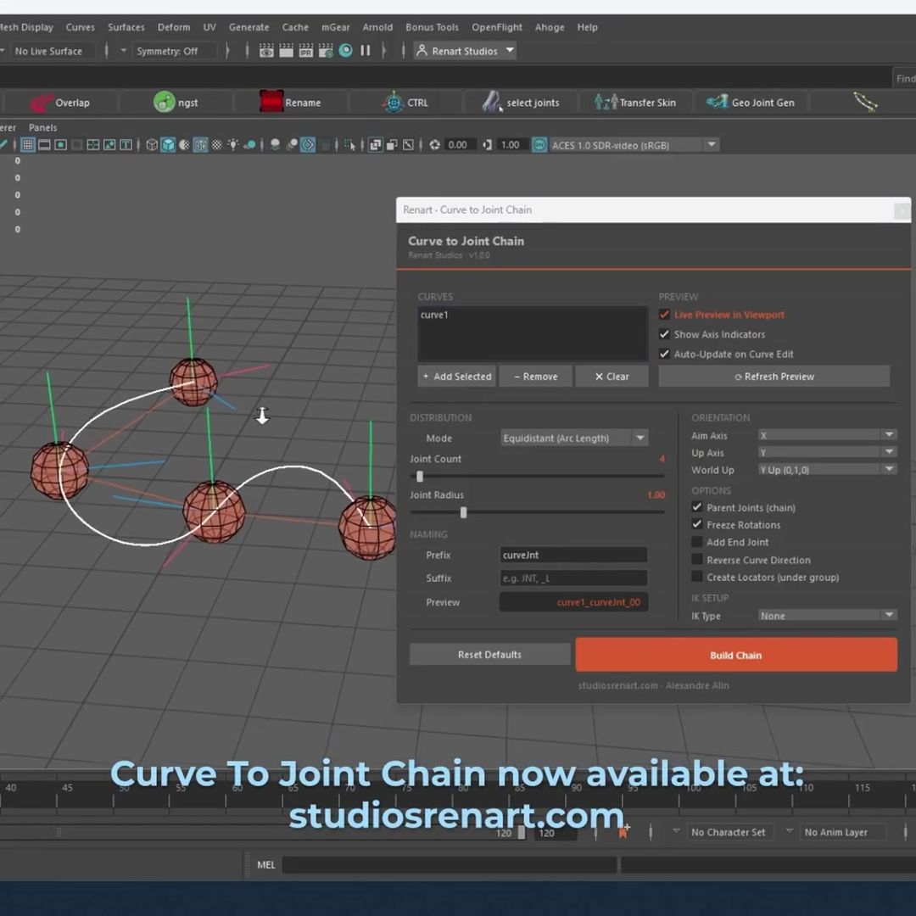916x916 pixels.
Task: Open the Overlap shelf tool
Action: tap(59, 103)
